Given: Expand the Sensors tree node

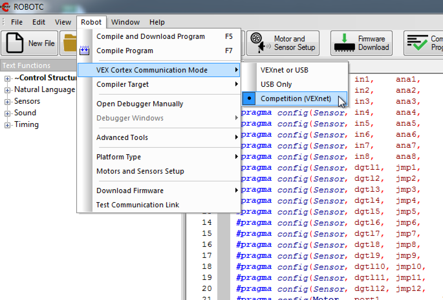Looking at the screenshot, I should pyautogui.click(x=7, y=102).
